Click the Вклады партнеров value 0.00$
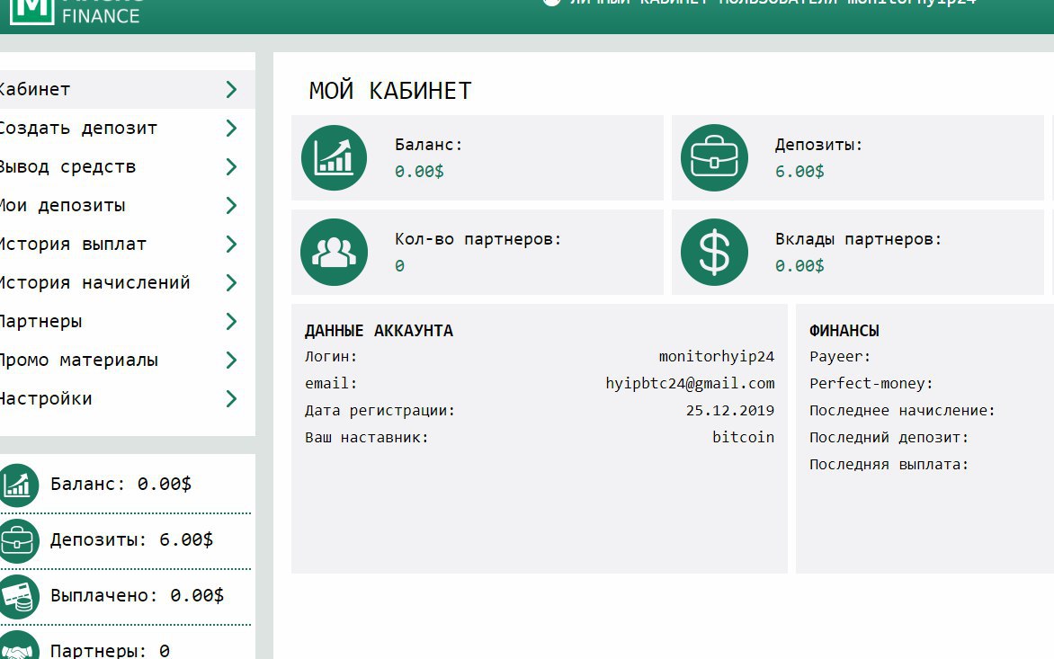The height and width of the screenshot is (659, 1054). tap(799, 266)
